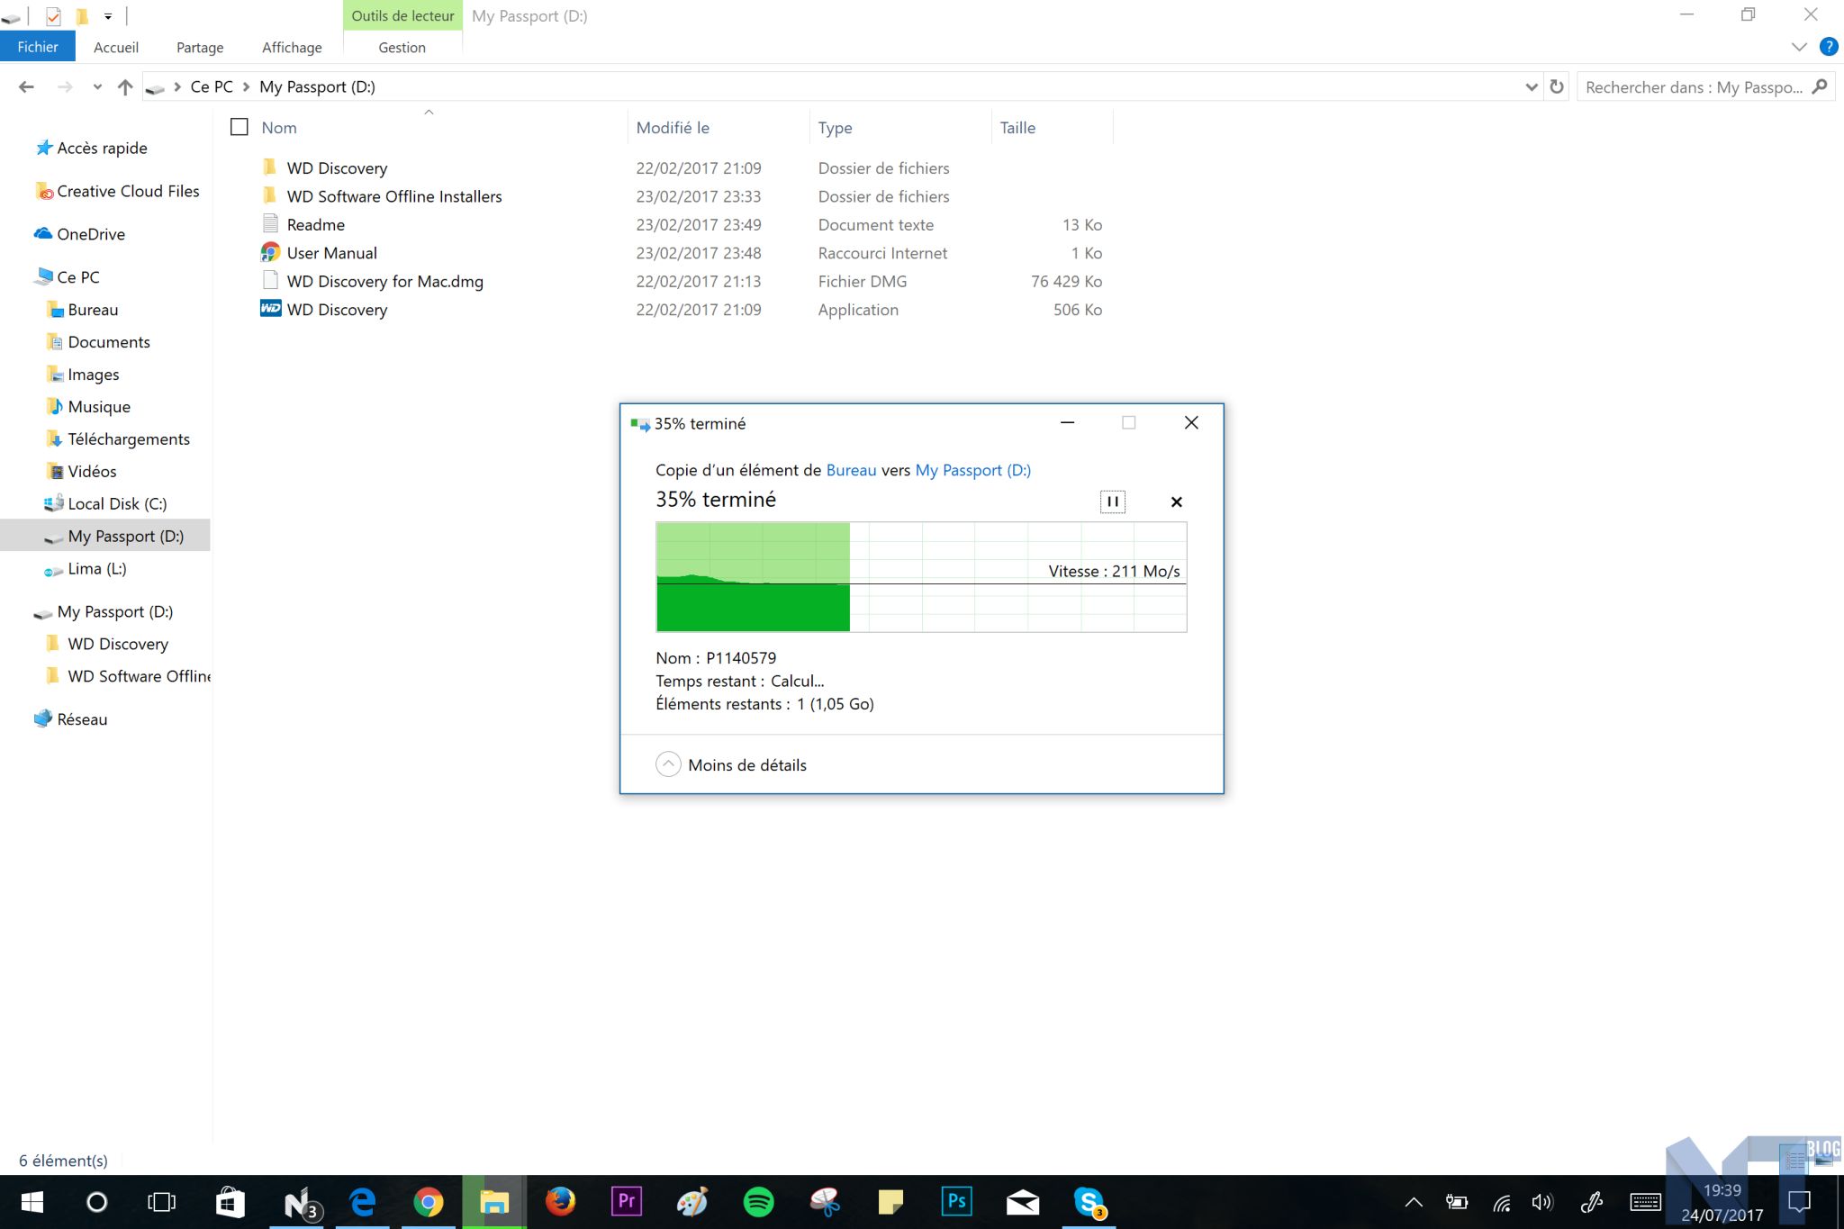This screenshot has height=1229, width=1844.
Task: Open the Gestion ribbon tab
Action: click(402, 47)
